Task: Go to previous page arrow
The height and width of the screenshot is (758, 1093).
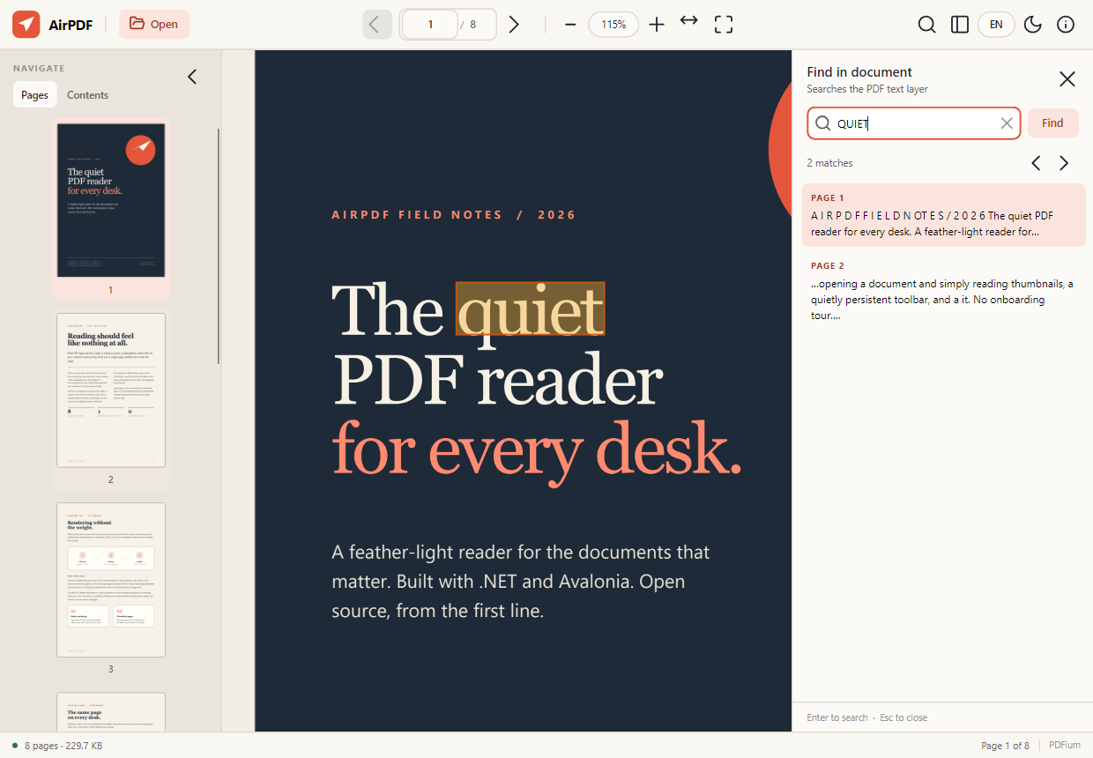Action: (x=377, y=25)
